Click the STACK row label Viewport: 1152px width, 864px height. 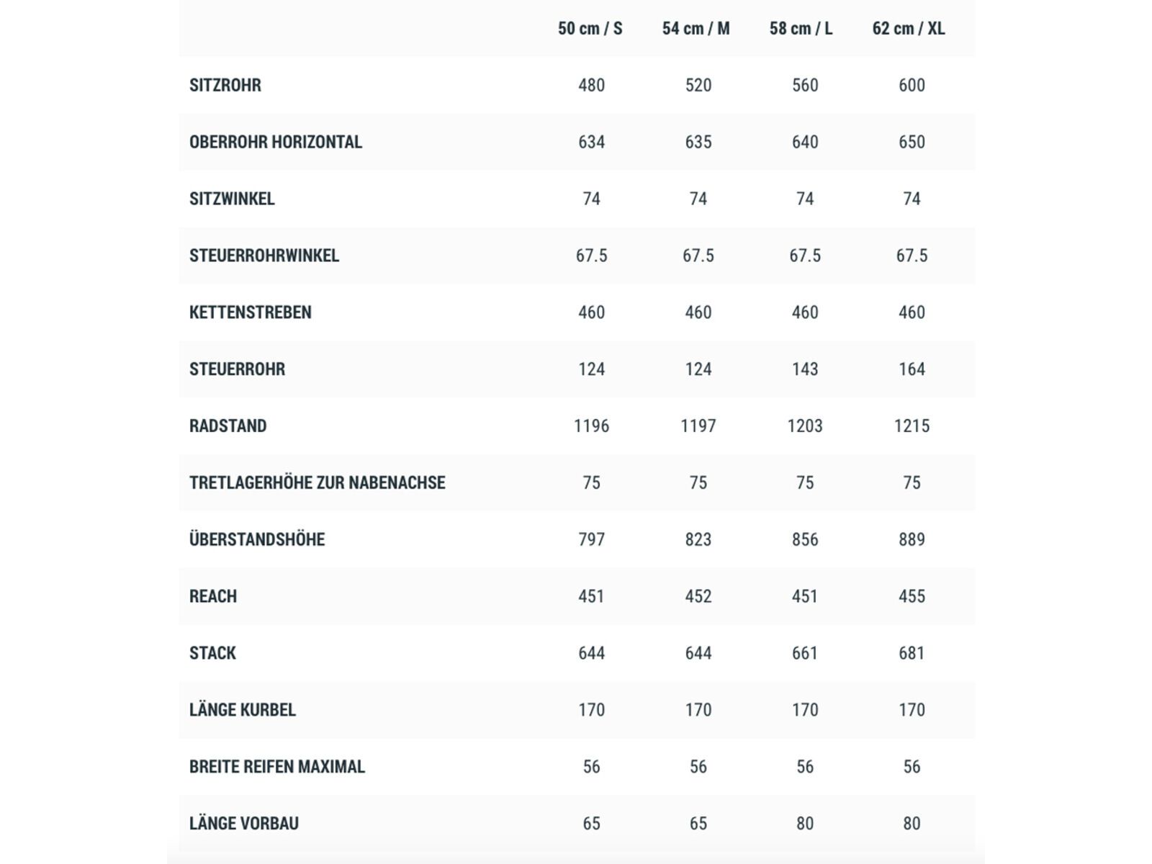212,654
